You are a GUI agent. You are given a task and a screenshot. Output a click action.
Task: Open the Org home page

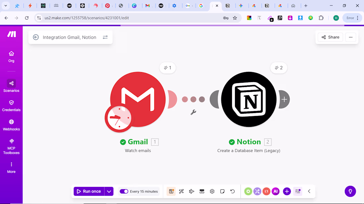coord(11,57)
